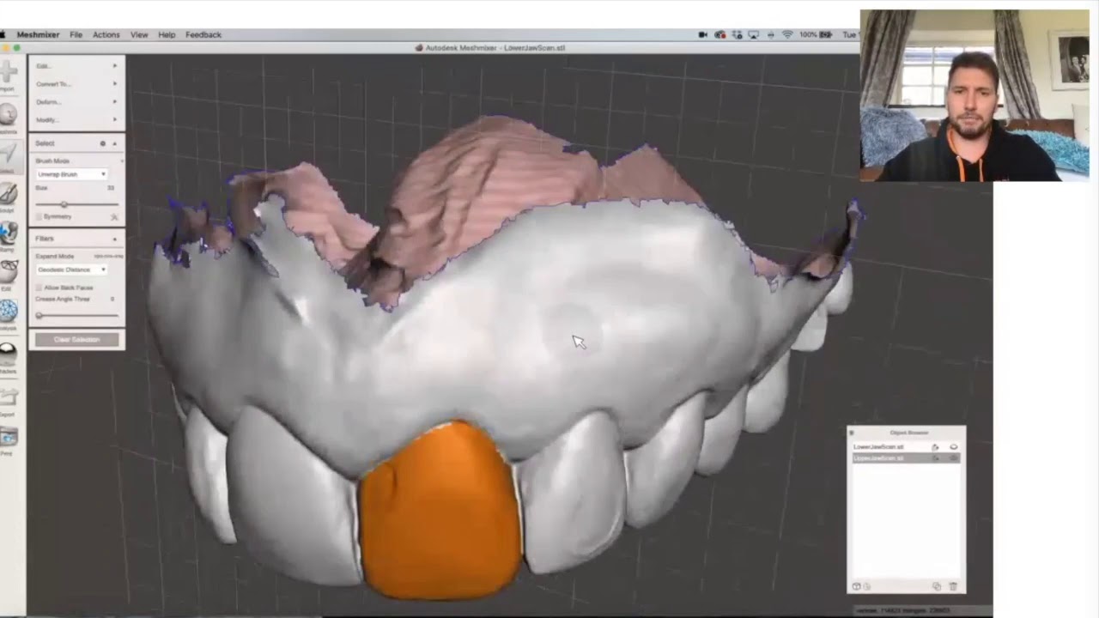Open the Analysis tool in the sidebar
Viewport: 1099px width, 618px height.
point(8,314)
